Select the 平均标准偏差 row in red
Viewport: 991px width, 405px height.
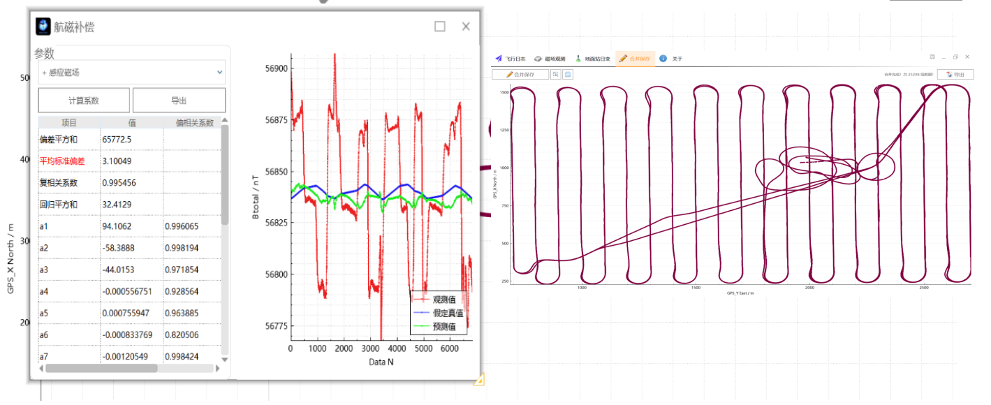point(62,161)
